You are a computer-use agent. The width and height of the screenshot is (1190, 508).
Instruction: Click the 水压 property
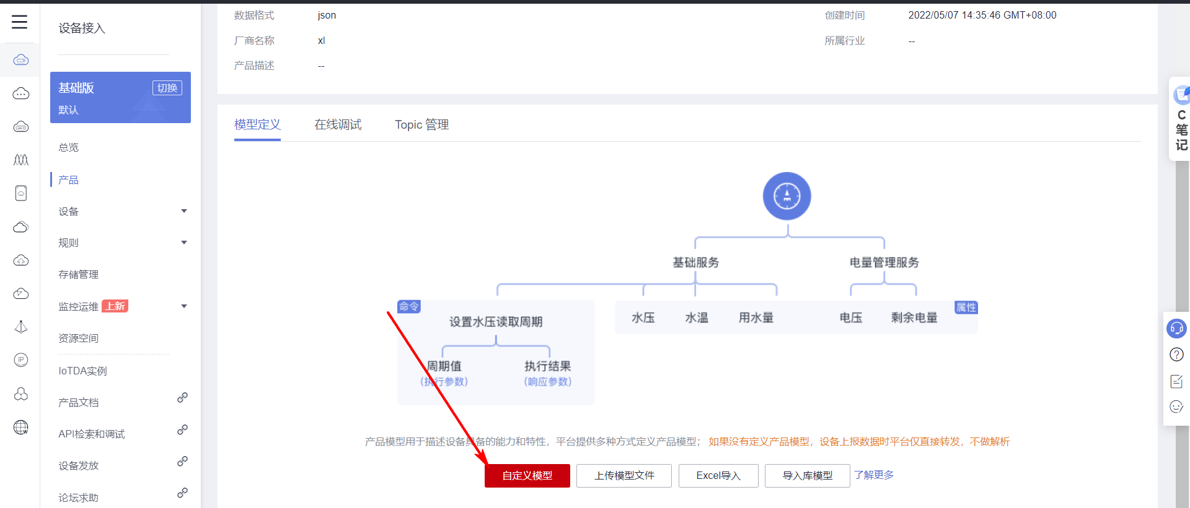643,318
